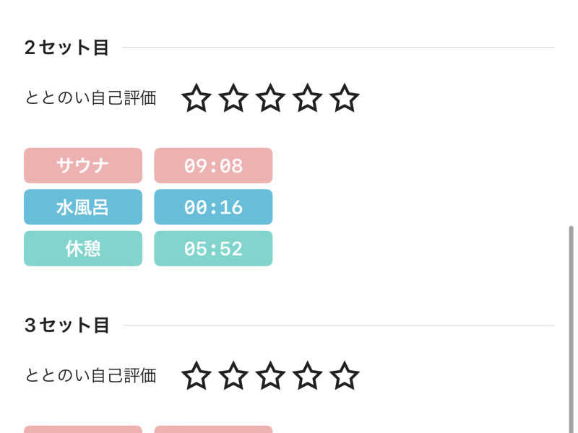
Task: Click the 休憩 label in set 2
Action: (83, 248)
